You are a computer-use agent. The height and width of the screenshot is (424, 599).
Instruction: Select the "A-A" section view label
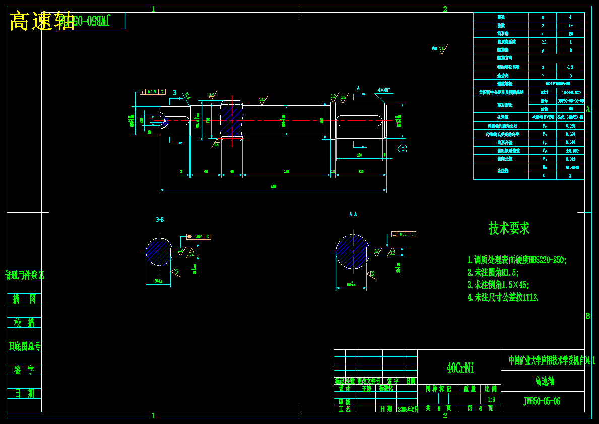pos(353,214)
